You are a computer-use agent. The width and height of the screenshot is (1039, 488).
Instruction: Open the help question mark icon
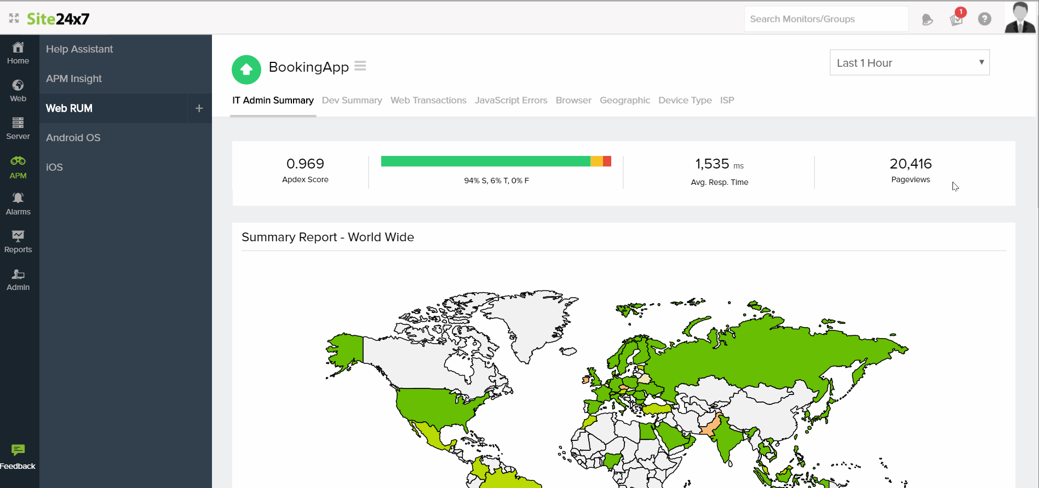click(x=984, y=19)
